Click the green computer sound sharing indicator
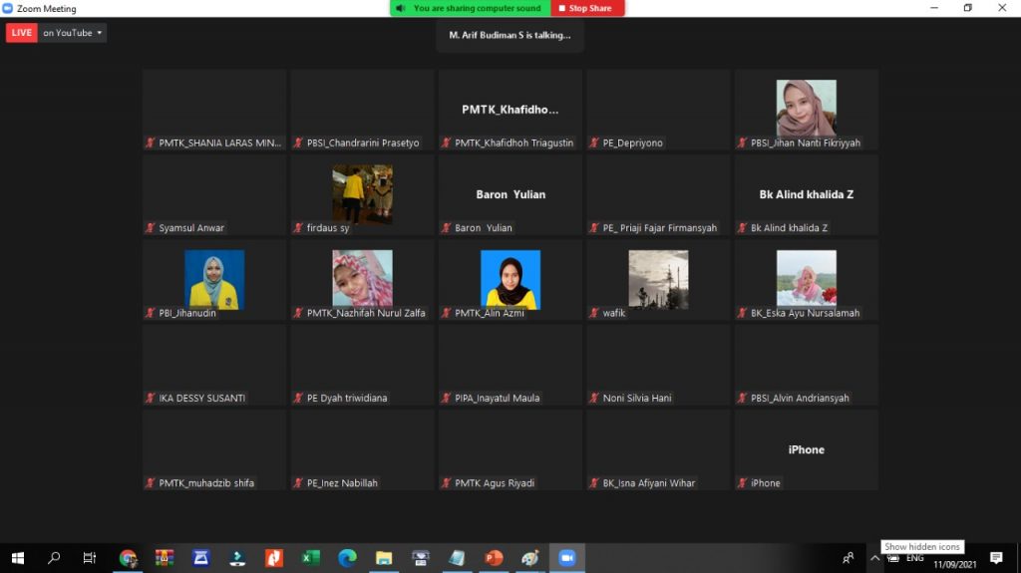1021x573 pixels. pyautogui.click(x=469, y=8)
